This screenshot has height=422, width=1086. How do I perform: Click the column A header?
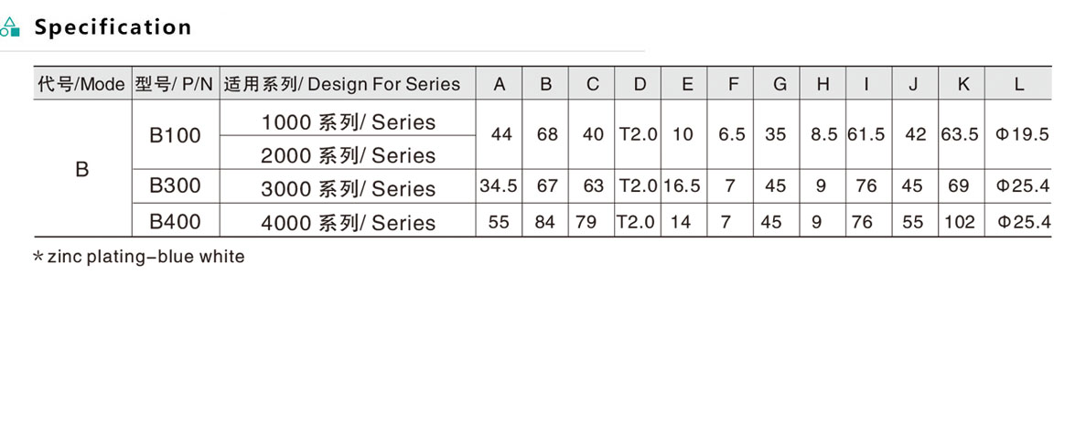pos(500,85)
